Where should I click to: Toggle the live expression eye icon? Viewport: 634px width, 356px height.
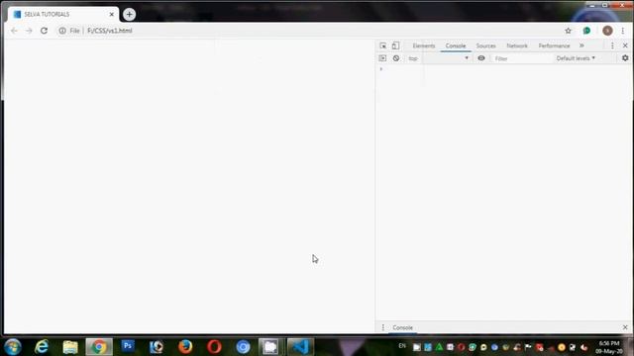pyautogui.click(x=481, y=58)
